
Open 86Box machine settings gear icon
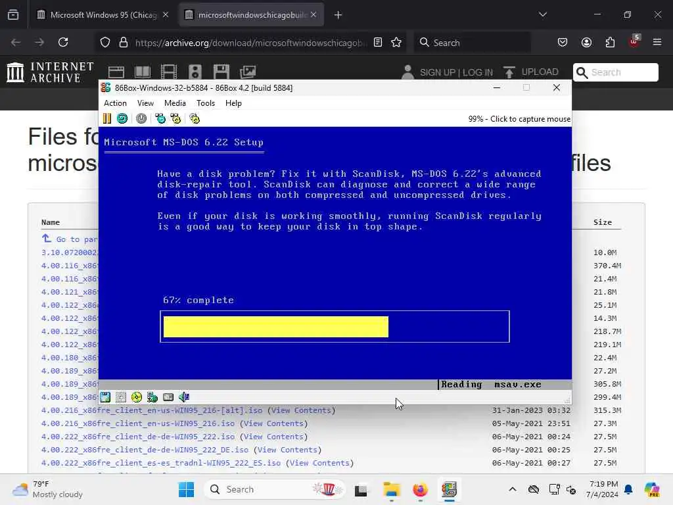(195, 118)
